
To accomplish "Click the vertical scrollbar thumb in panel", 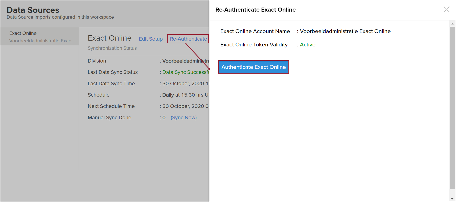I will (452, 108).
